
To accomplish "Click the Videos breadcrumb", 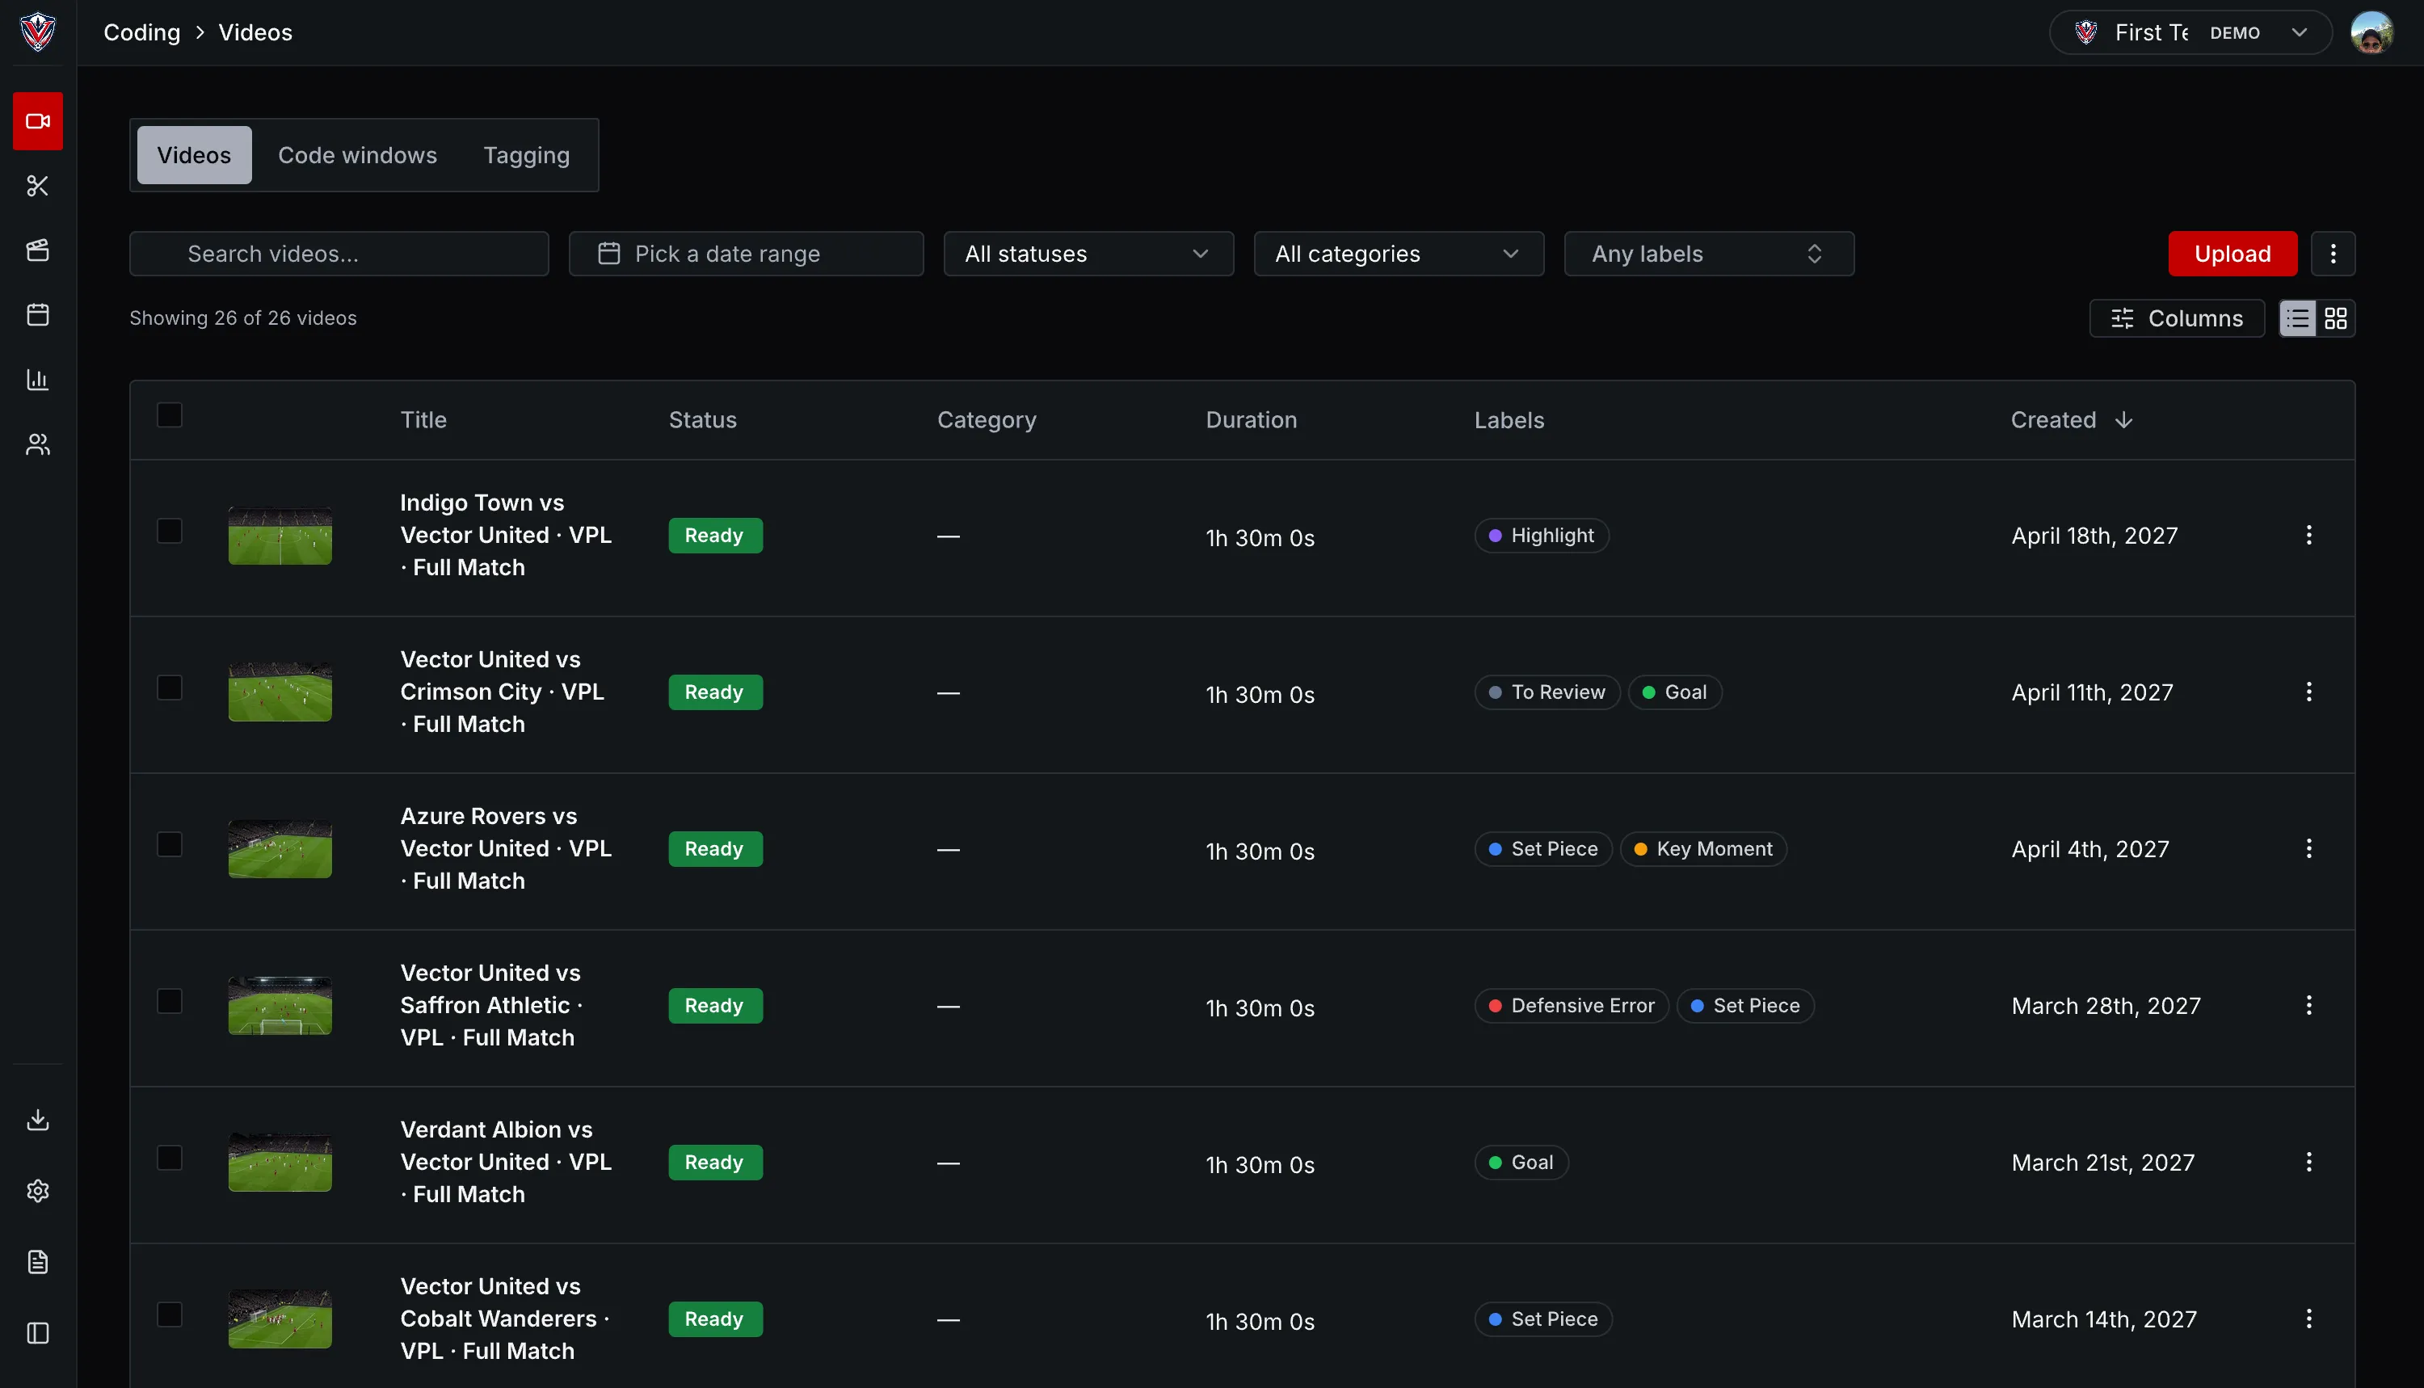I will [x=255, y=32].
